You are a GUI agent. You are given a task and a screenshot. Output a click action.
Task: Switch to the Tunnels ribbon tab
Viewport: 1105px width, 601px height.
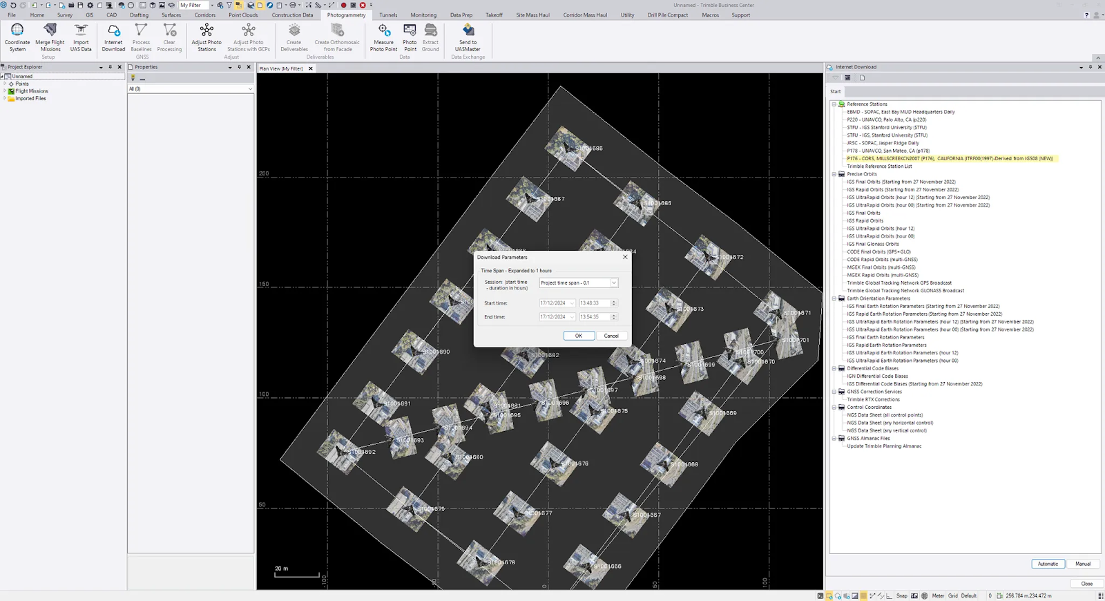coord(388,15)
